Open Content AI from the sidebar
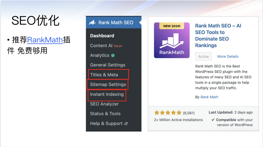The height and width of the screenshot is (147, 263). point(101,46)
